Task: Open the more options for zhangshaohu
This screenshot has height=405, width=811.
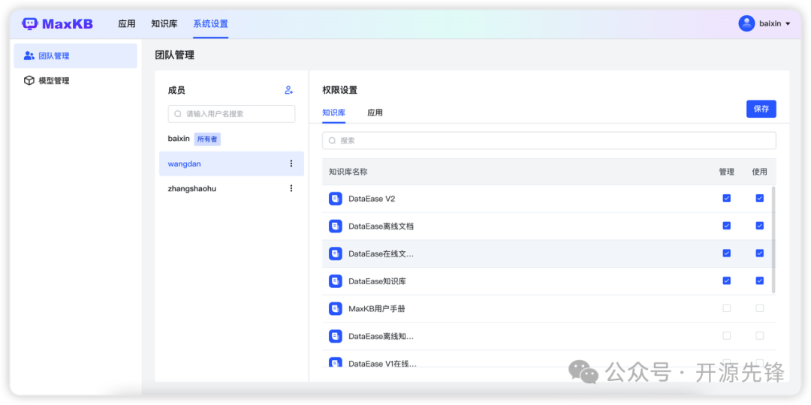Action: click(x=291, y=188)
